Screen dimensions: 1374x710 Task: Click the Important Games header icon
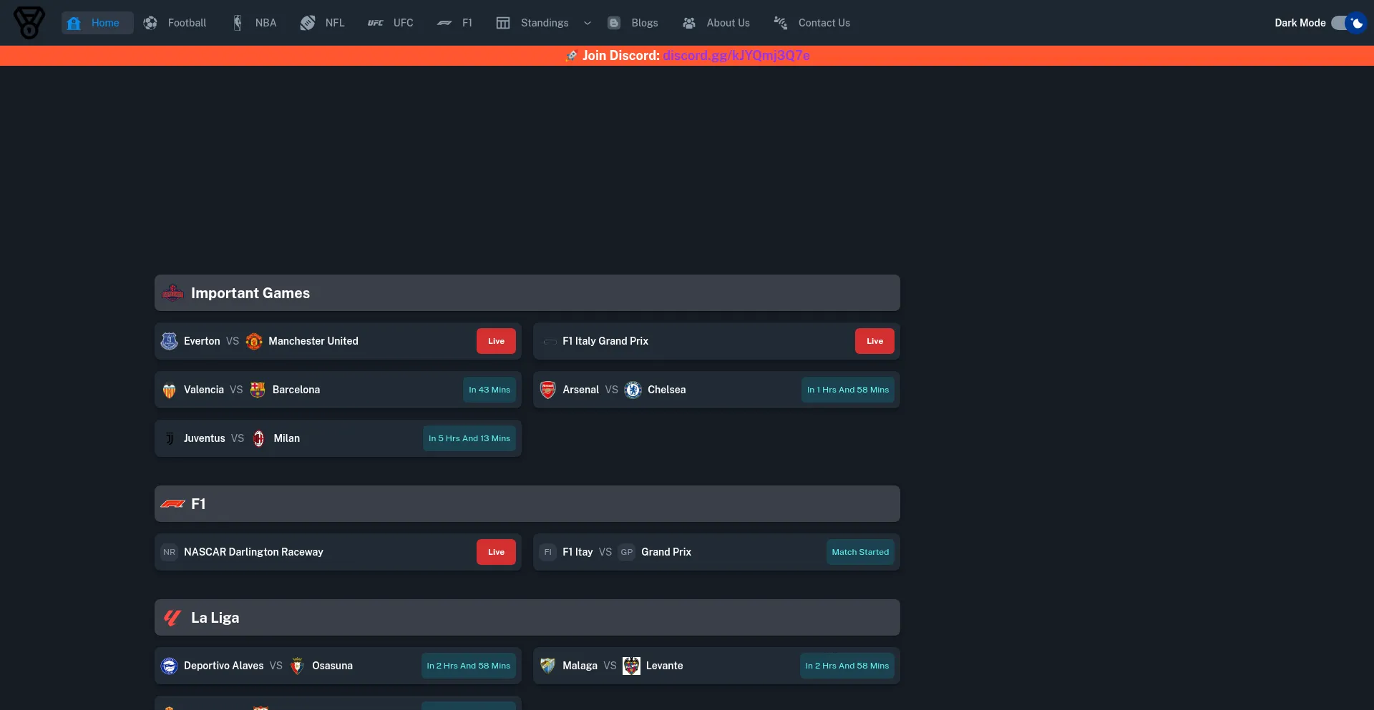(172, 293)
